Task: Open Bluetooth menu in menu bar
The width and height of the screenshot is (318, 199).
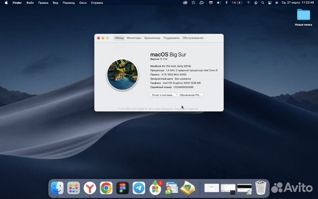Action: 227,3
